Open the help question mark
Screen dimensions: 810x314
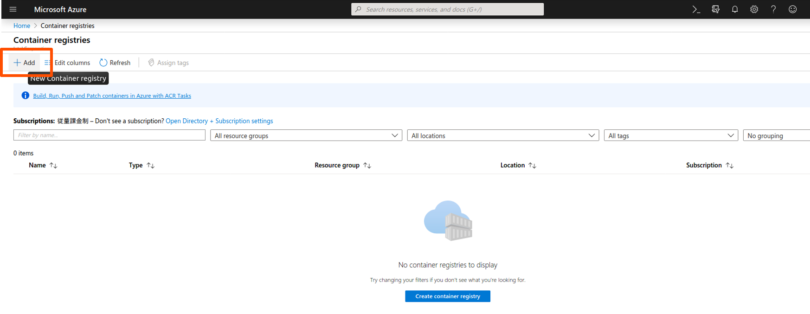tap(773, 9)
